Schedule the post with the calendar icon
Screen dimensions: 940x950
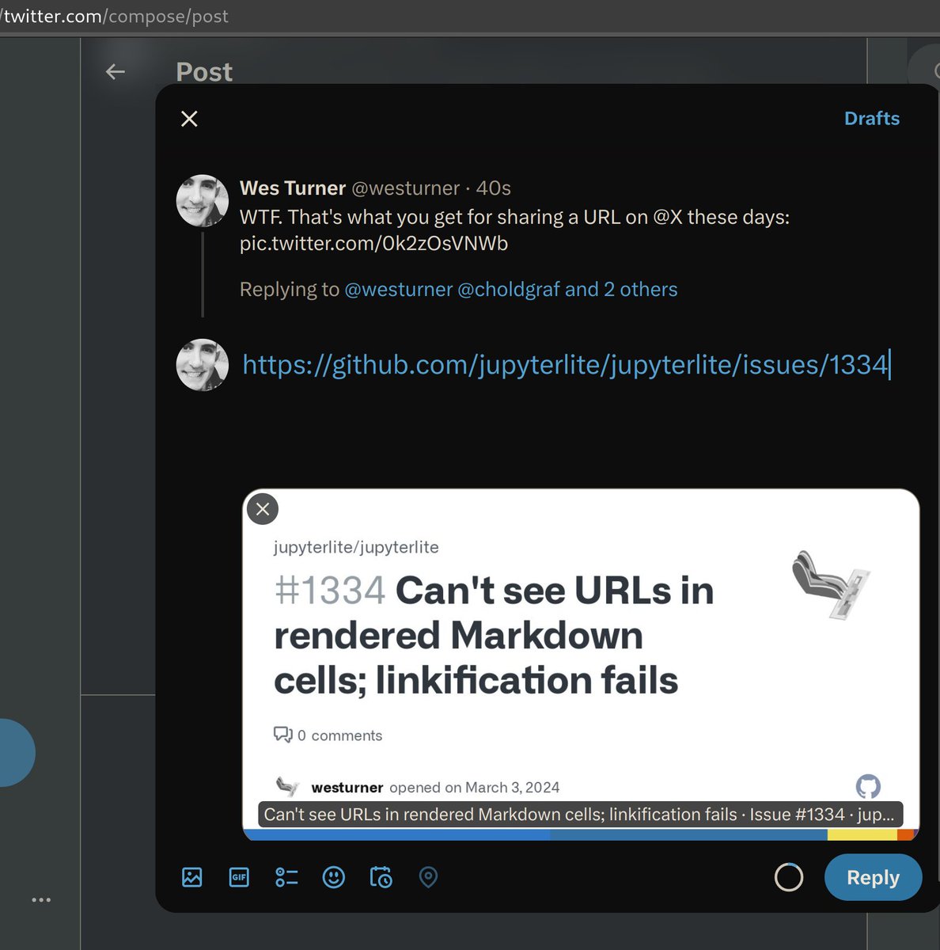[381, 877]
